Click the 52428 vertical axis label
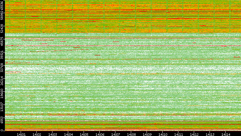The width and height of the screenshot is (241, 136). 2,28
